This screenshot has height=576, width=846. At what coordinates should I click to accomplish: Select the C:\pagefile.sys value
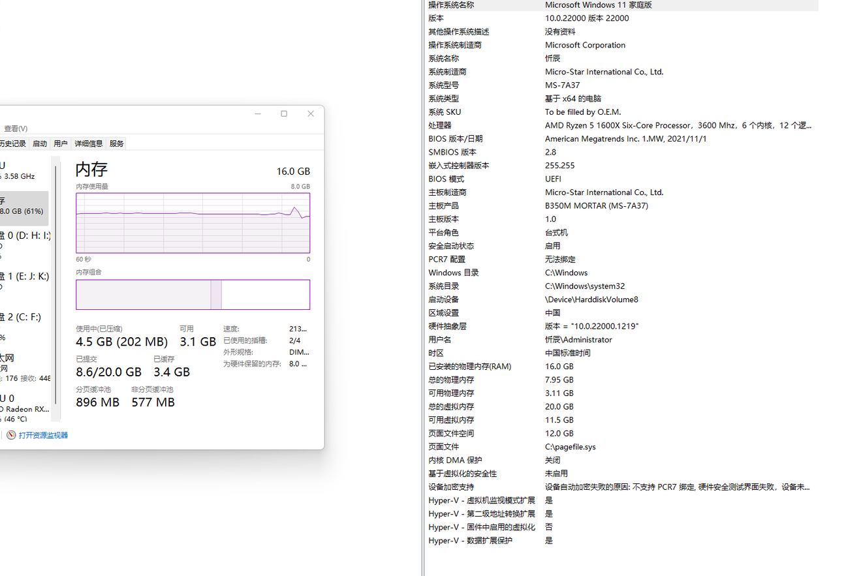click(571, 446)
